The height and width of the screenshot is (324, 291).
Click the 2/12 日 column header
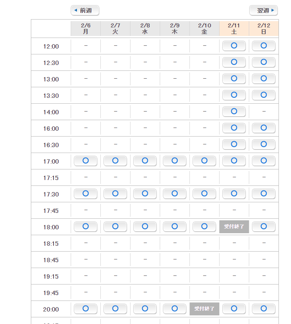click(264, 29)
